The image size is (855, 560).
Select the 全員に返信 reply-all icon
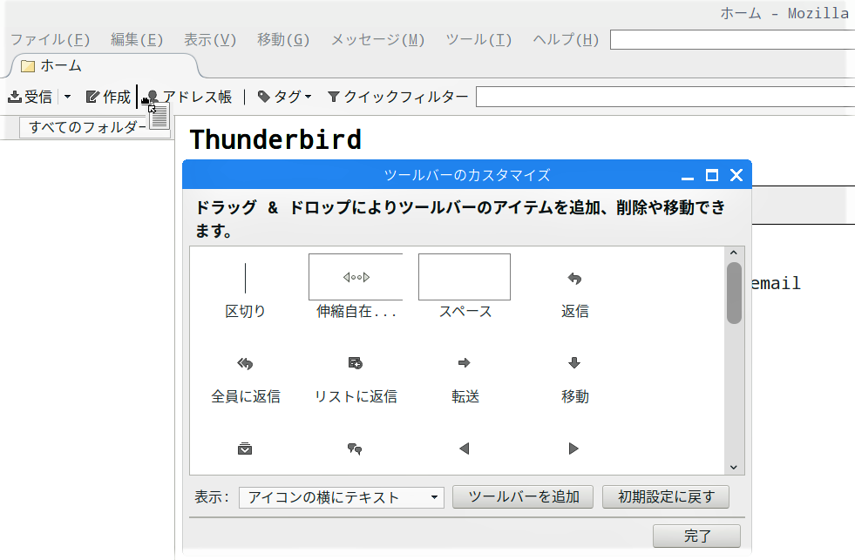246,363
